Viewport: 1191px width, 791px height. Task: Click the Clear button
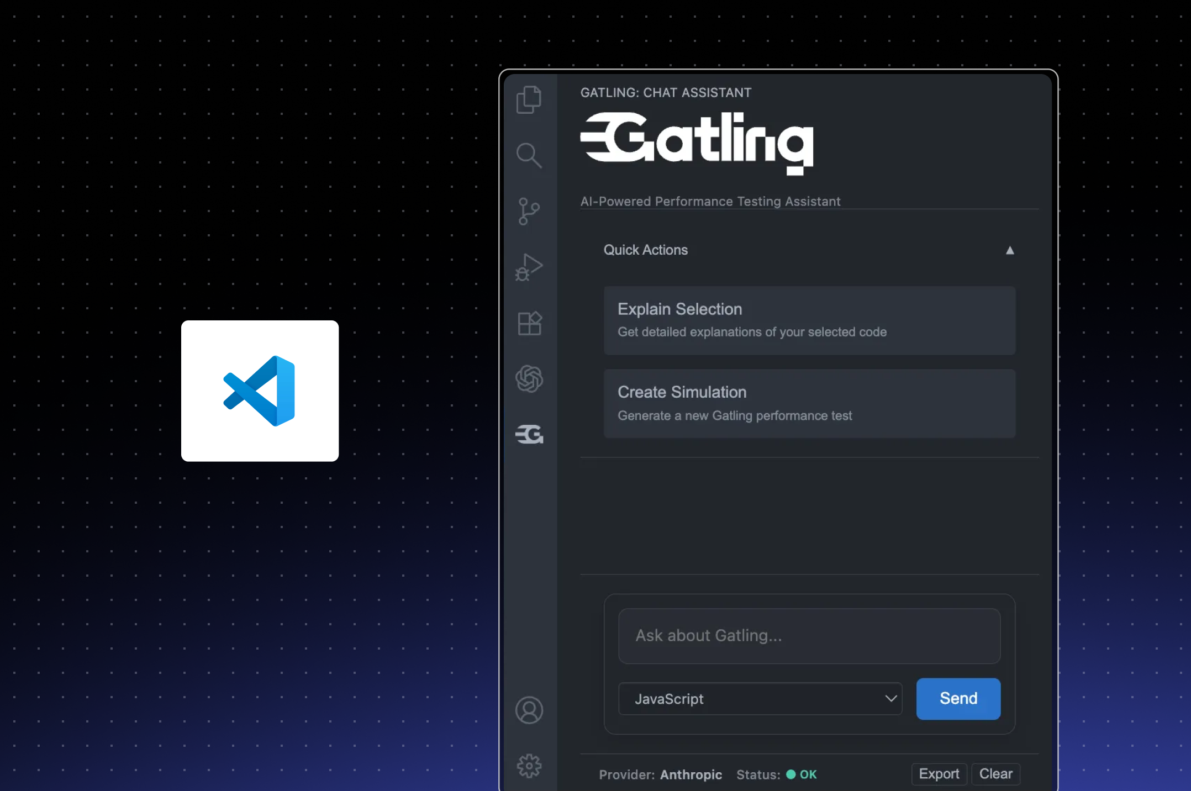[x=995, y=774]
